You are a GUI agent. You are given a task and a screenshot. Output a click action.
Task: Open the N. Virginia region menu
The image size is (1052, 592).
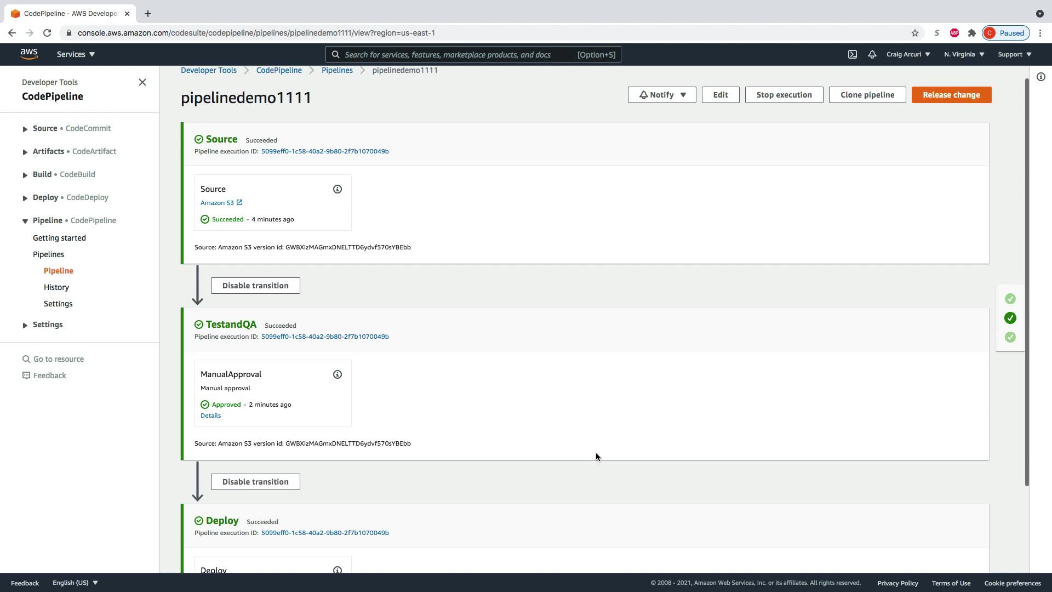pyautogui.click(x=964, y=54)
